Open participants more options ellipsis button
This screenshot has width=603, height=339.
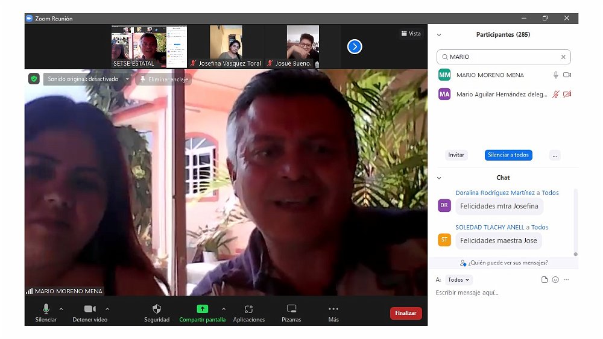click(x=555, y=155)
